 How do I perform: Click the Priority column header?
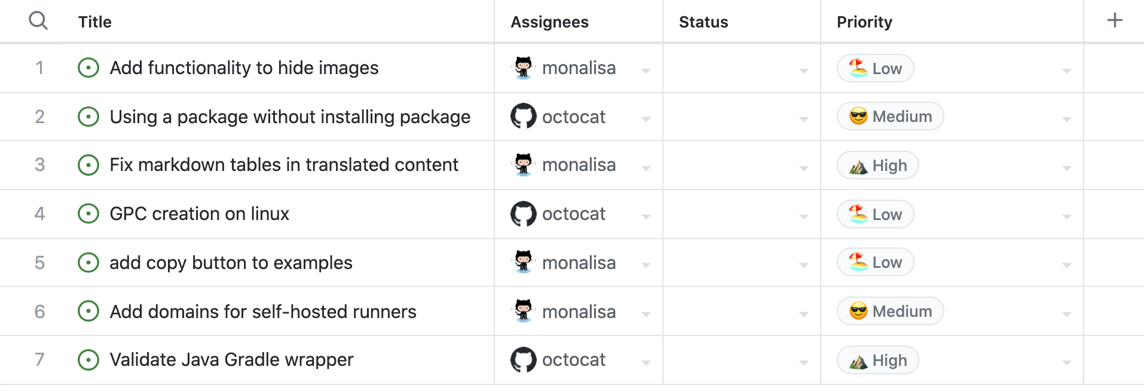click(x=864, y=22)
